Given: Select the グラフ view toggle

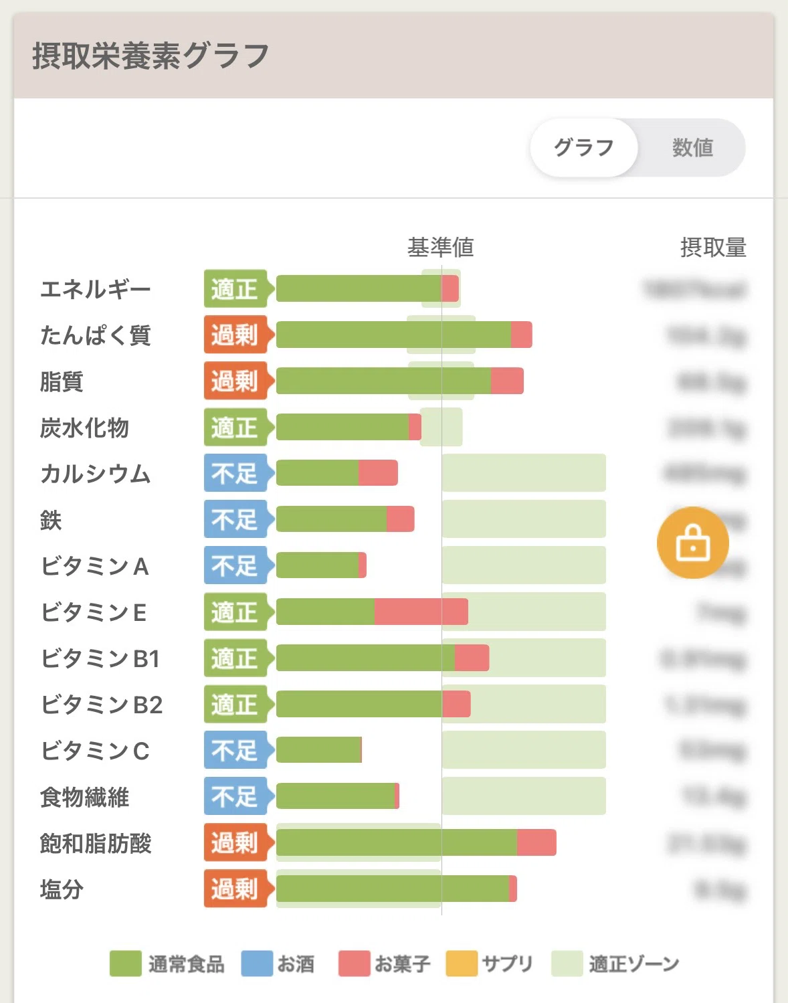Looking at the screenshot, I should (x=584, y=148).
